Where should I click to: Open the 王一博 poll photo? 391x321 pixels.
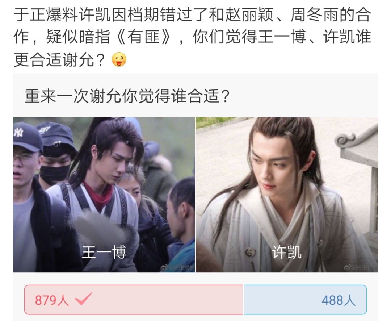104,195
